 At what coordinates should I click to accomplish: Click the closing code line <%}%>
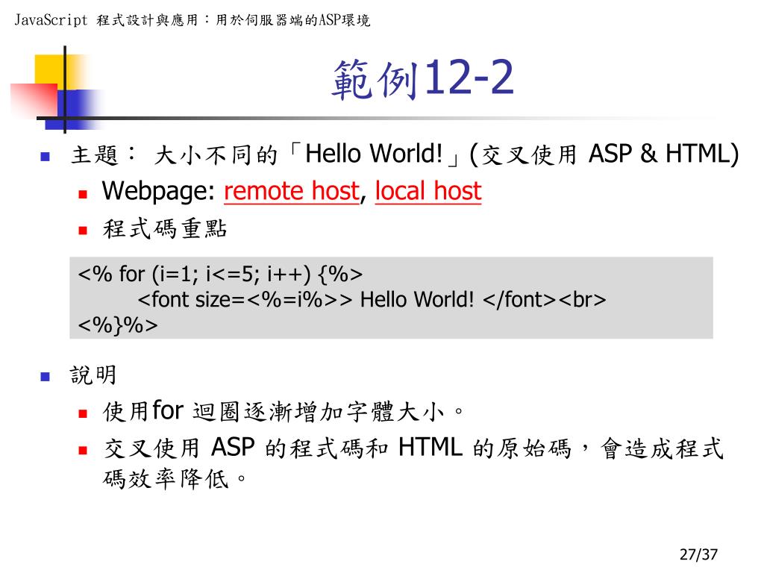[x=118, y=325]
